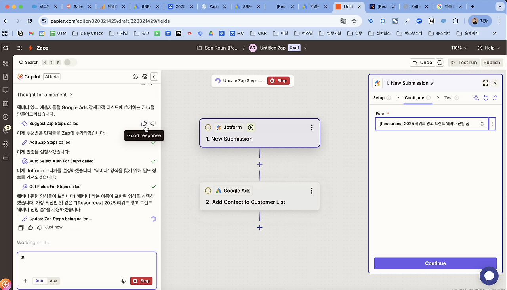The height and width of the screenshot is (290, 507).
Task: Add a step after Google Ads
Action: (x=260, y=227)
